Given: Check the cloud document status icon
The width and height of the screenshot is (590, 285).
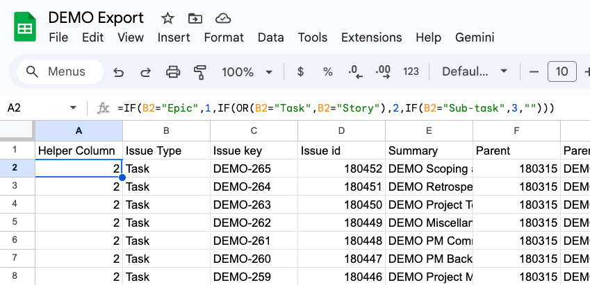Looking at the screenshot, I should pos(223,18).
